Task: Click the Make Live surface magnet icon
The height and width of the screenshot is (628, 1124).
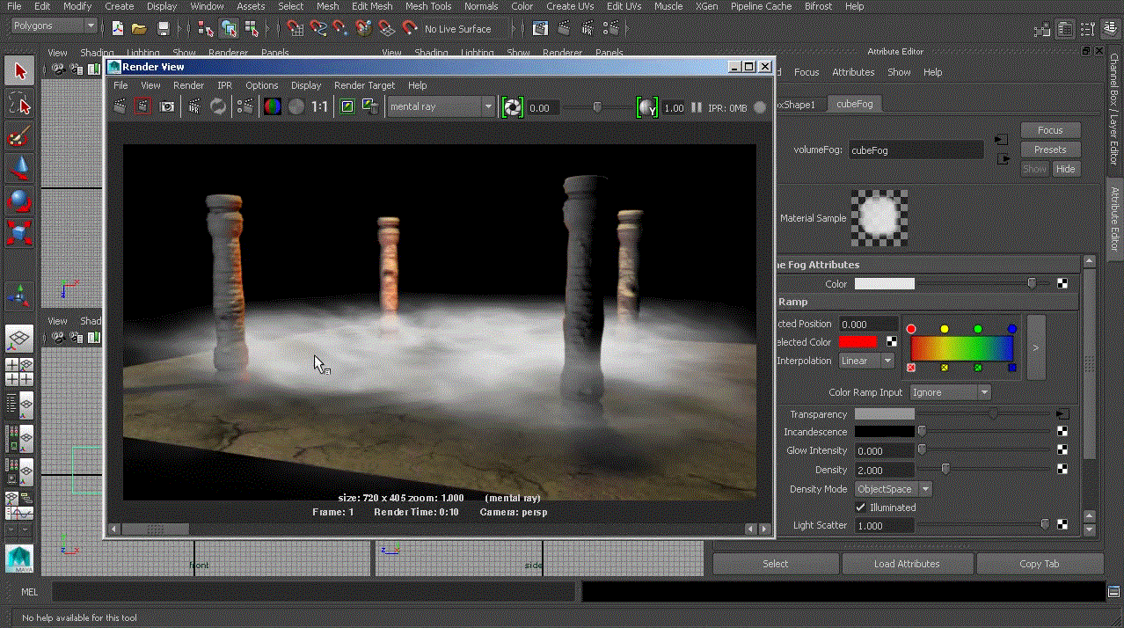Action: 409,28
